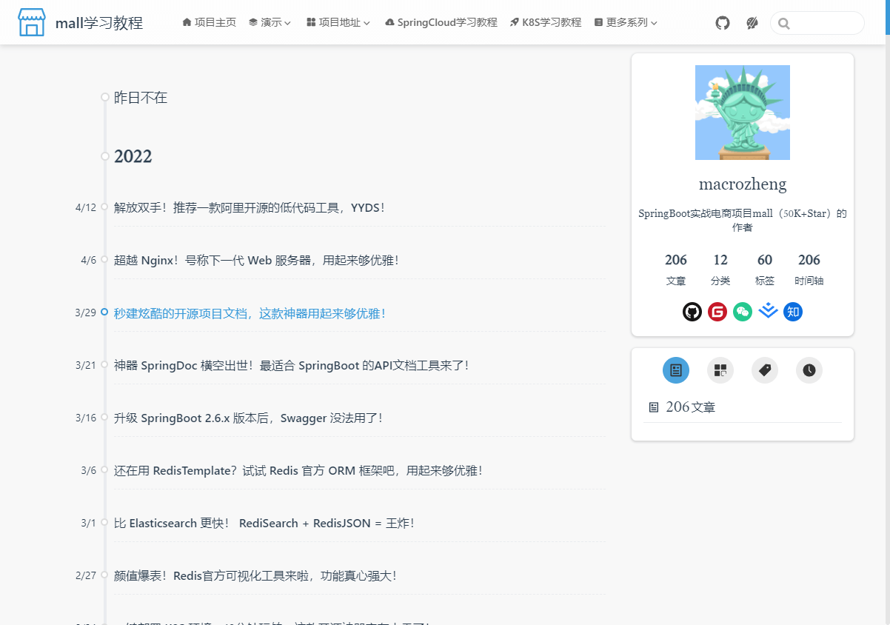Click the SpringBoot实战电商项目mall author description
This screenshot has width=890, height=625.
click(743, 220)
